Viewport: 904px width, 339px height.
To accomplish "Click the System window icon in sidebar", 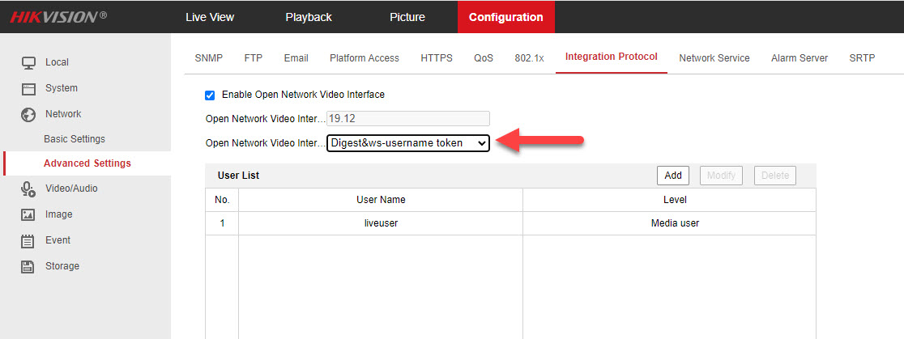I will coord(28,88).
